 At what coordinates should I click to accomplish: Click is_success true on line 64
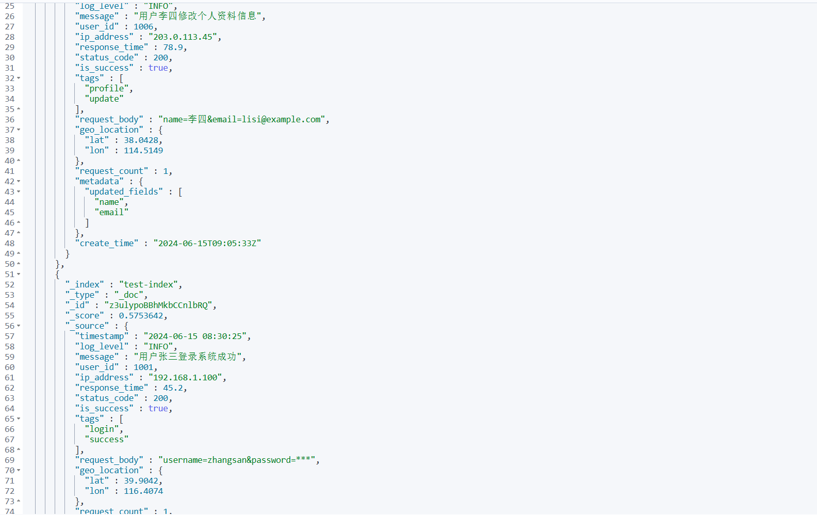tap(158, 408)
